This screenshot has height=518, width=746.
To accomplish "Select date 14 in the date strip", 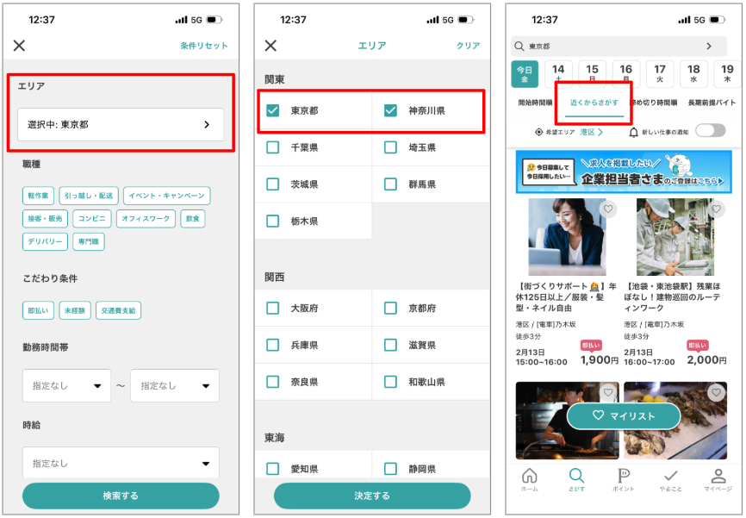I will coord(558,74).
